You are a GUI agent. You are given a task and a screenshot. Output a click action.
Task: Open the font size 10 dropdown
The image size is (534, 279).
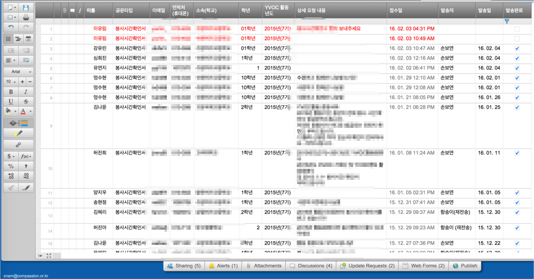11,82
